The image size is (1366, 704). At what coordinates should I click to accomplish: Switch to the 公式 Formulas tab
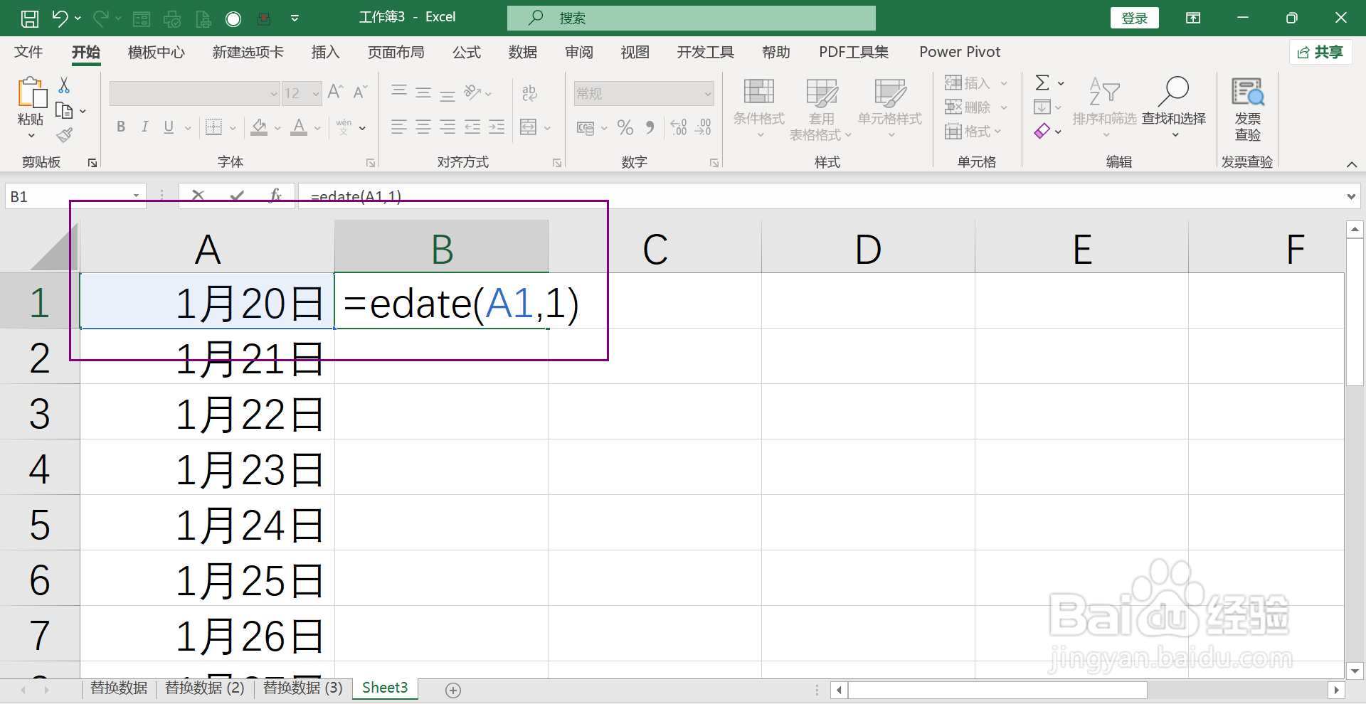pyautogui.click(x=467, y=52)
